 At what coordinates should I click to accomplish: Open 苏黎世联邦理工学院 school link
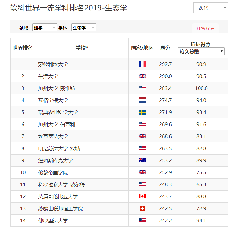[60, 208]
